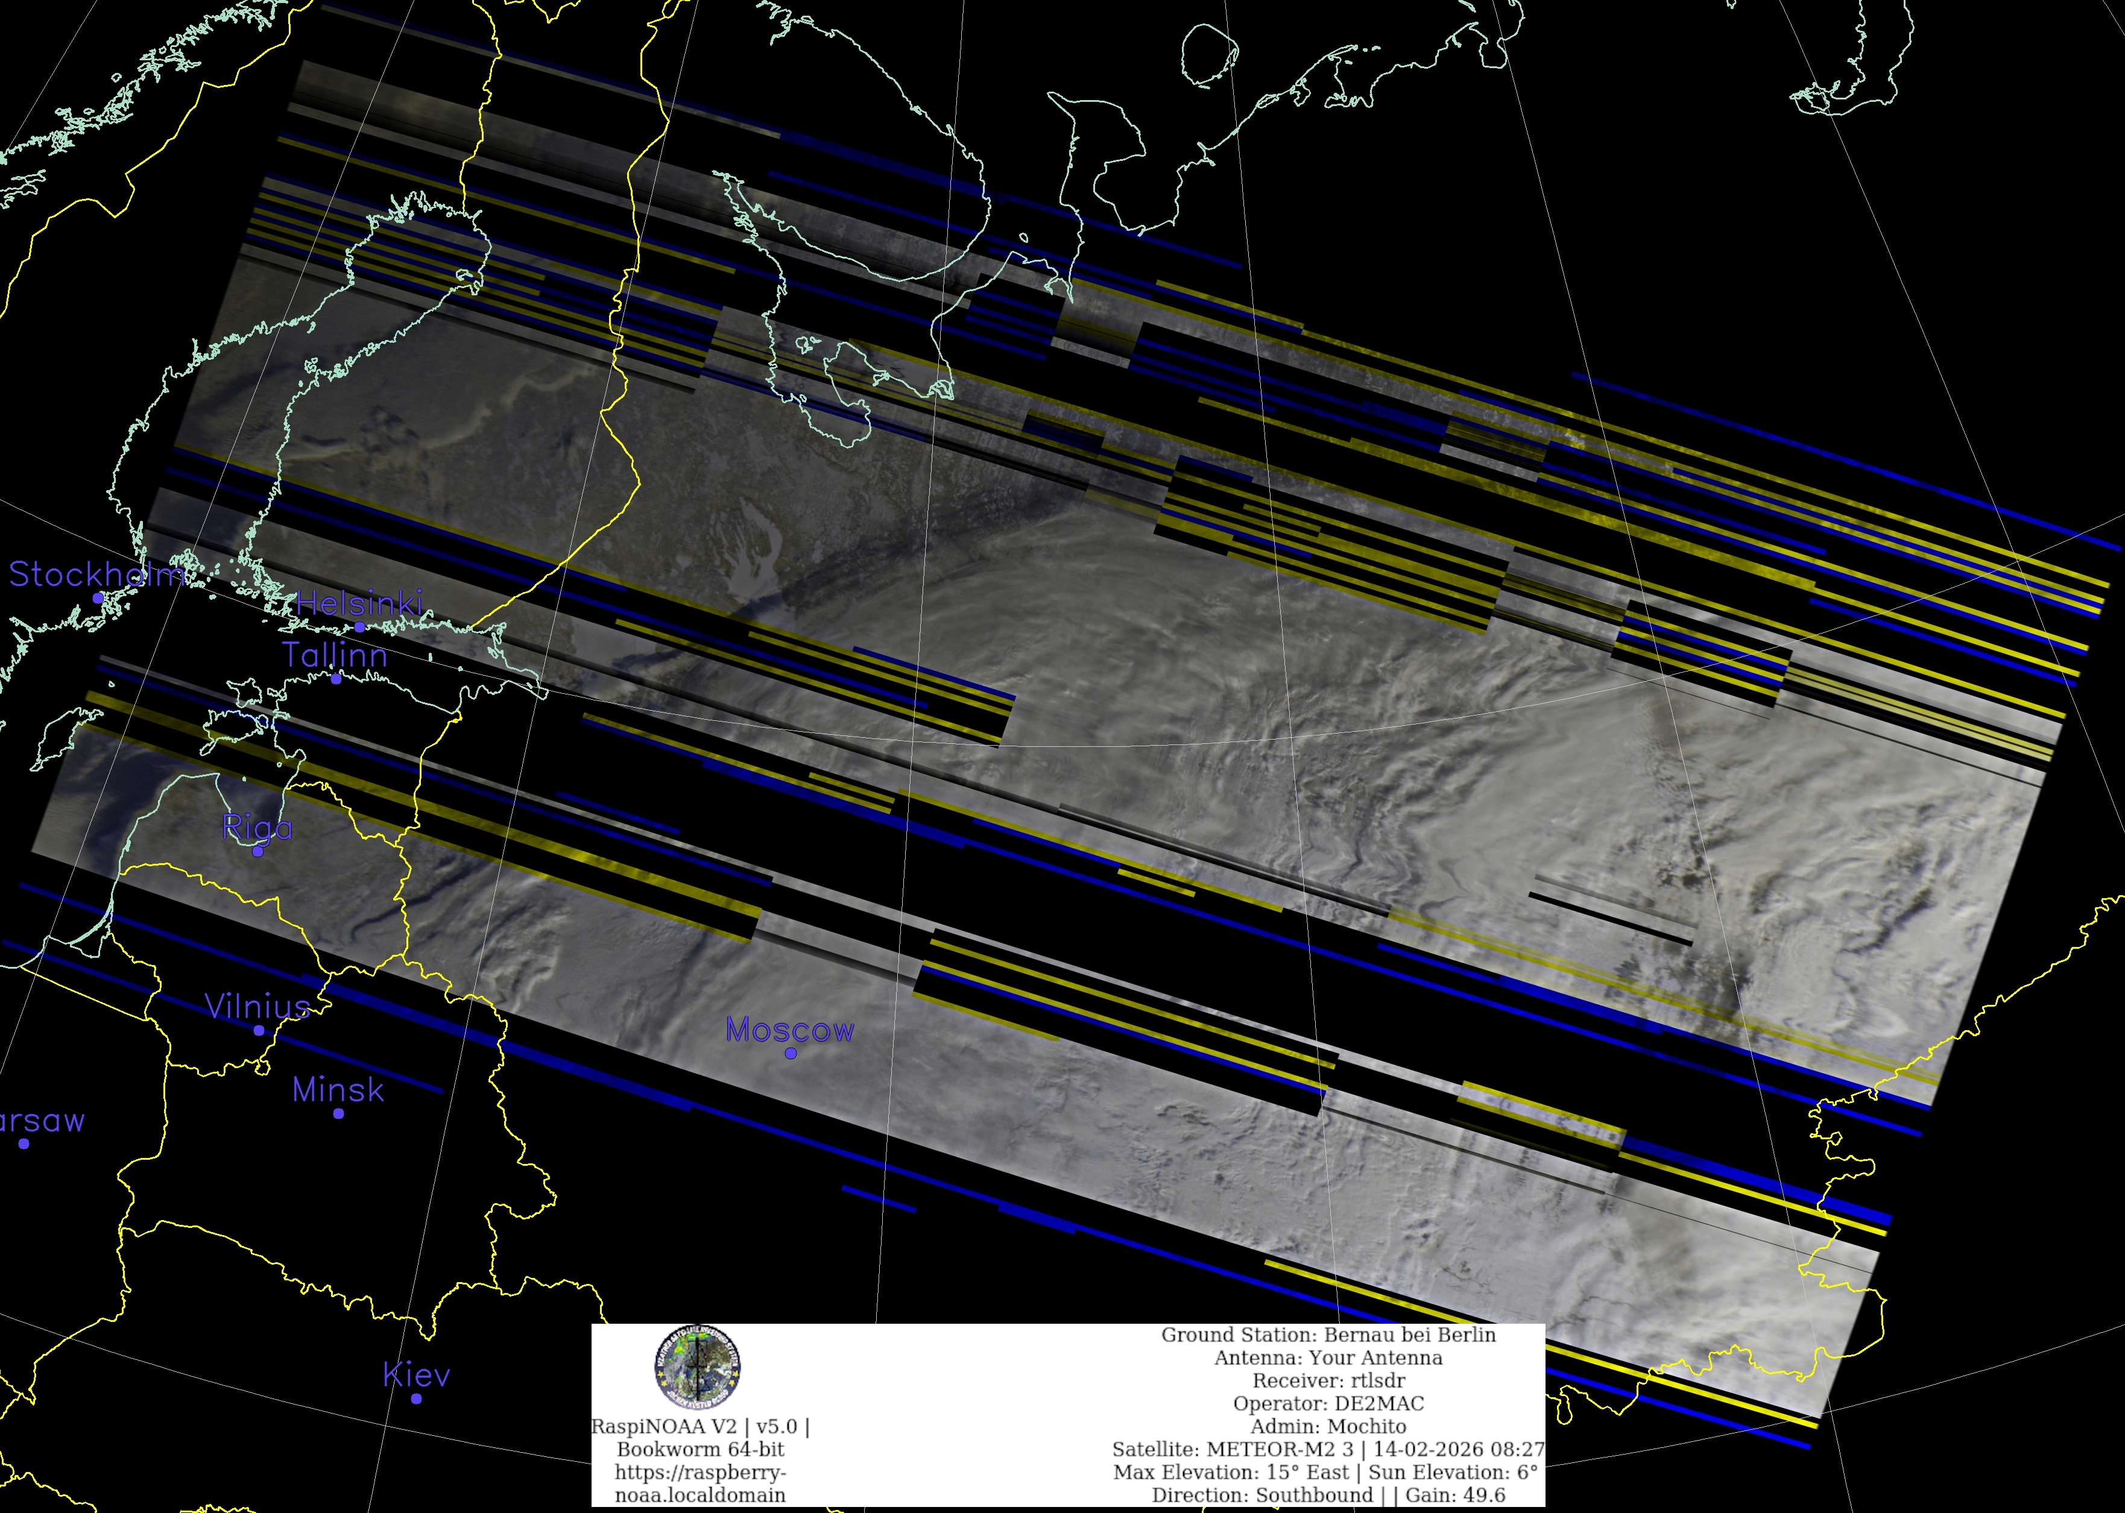Click the RaspiNOAA V2 v5.0 version text

(700, 1426)
